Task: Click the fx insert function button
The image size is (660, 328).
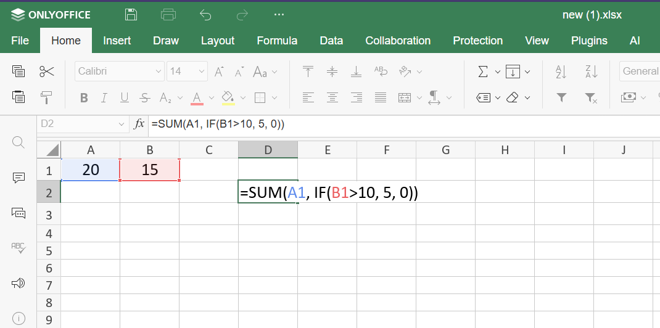Action: click(139, 124)
